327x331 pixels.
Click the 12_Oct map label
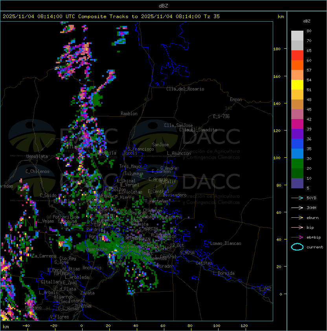pyautogui.click(x=177, y=245)
